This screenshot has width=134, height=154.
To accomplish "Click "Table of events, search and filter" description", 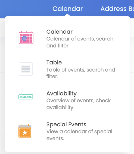I will tap(81, 73).
